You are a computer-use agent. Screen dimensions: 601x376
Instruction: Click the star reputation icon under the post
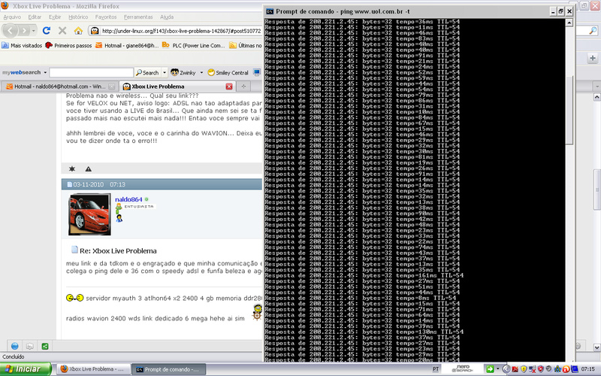pyautogui.click(x=71, y=168)
